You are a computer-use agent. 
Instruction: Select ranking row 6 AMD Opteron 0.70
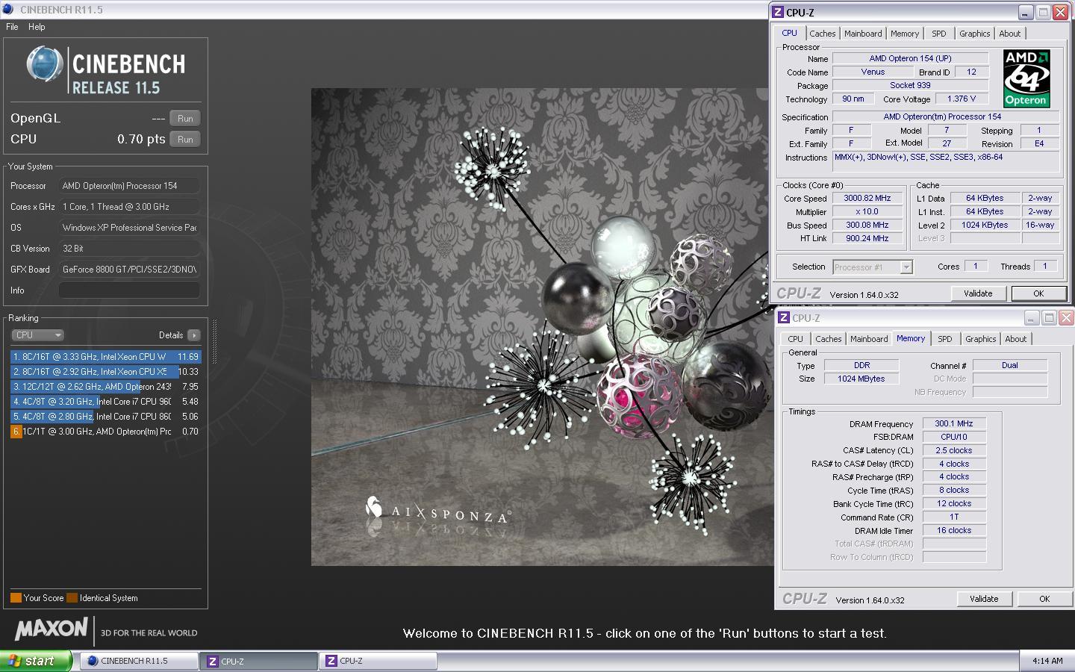(105, 432)
